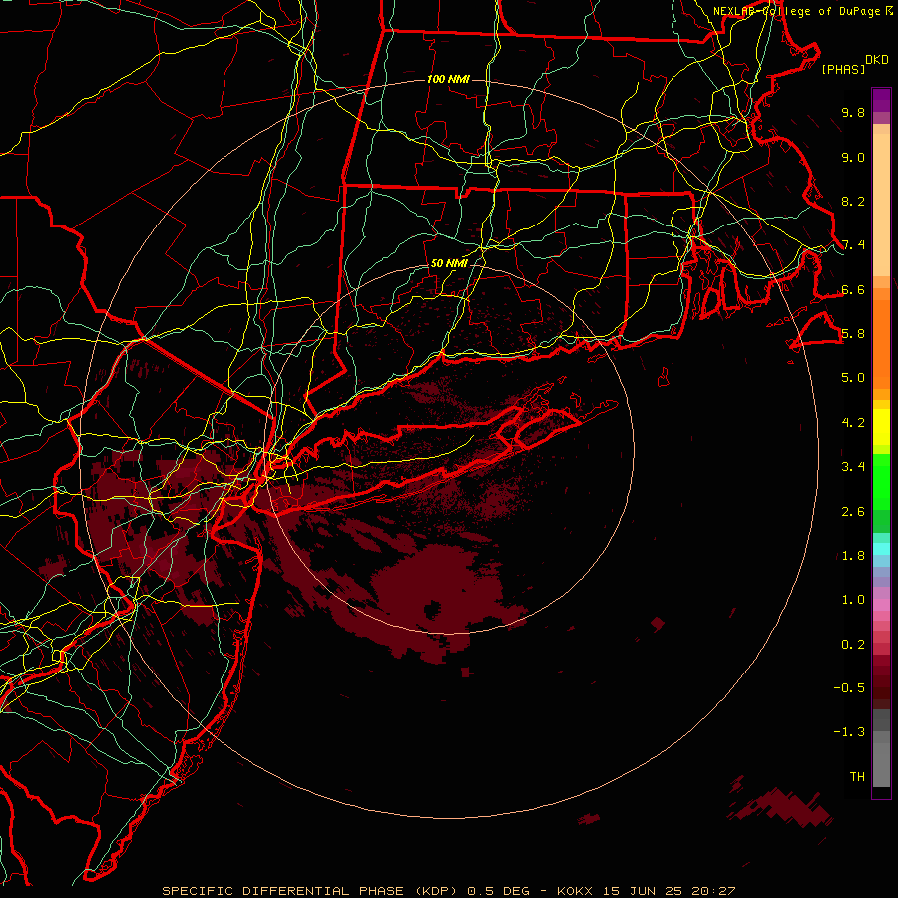This screenshot has width=898, height=898.
Task: Click the bright green band of the color bar
Action: point(881,481)
